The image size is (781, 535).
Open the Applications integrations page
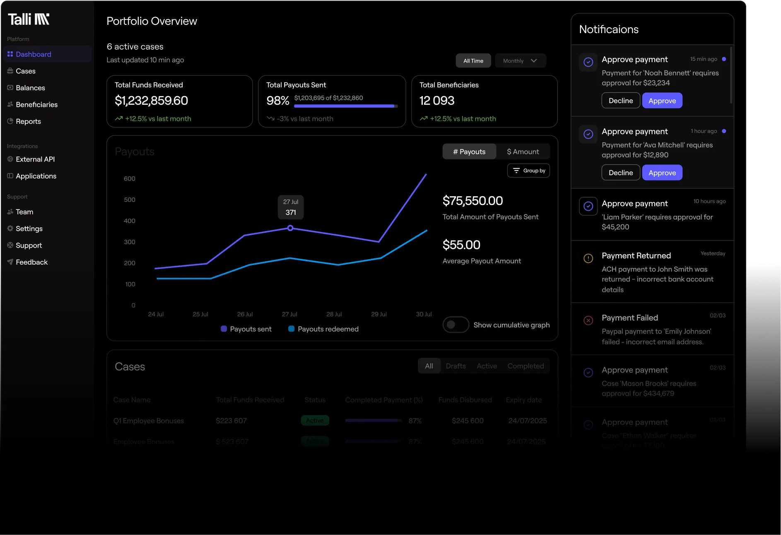[x=36, y=176]
